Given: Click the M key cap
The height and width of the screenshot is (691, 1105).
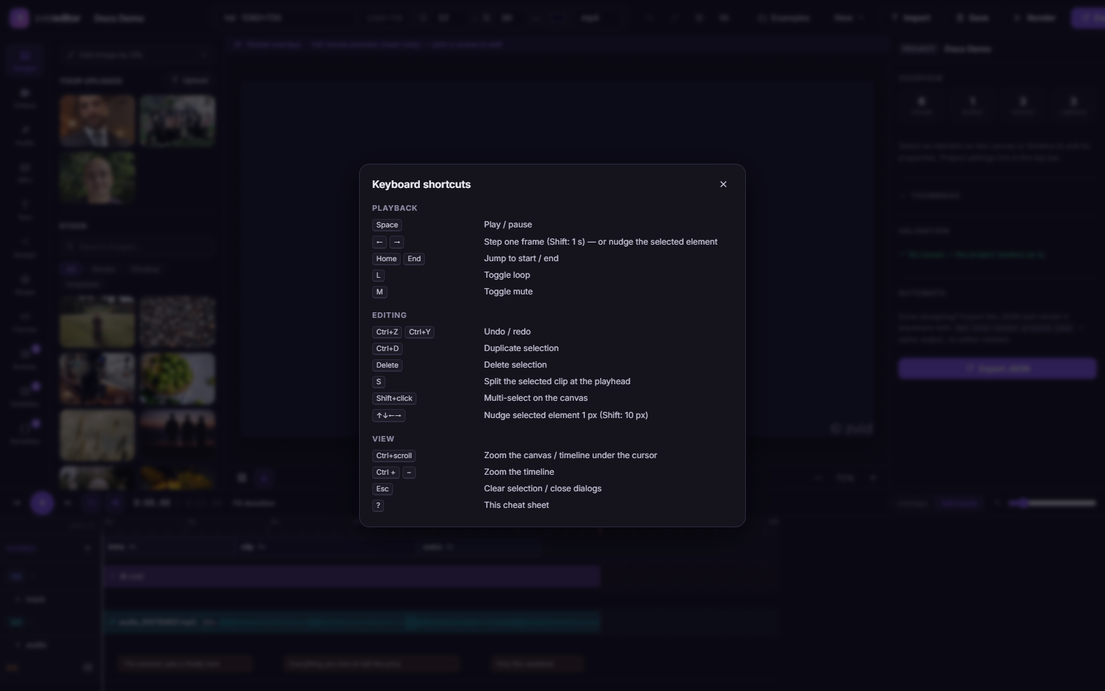Looking at the screenshot, I should point(379,292).
